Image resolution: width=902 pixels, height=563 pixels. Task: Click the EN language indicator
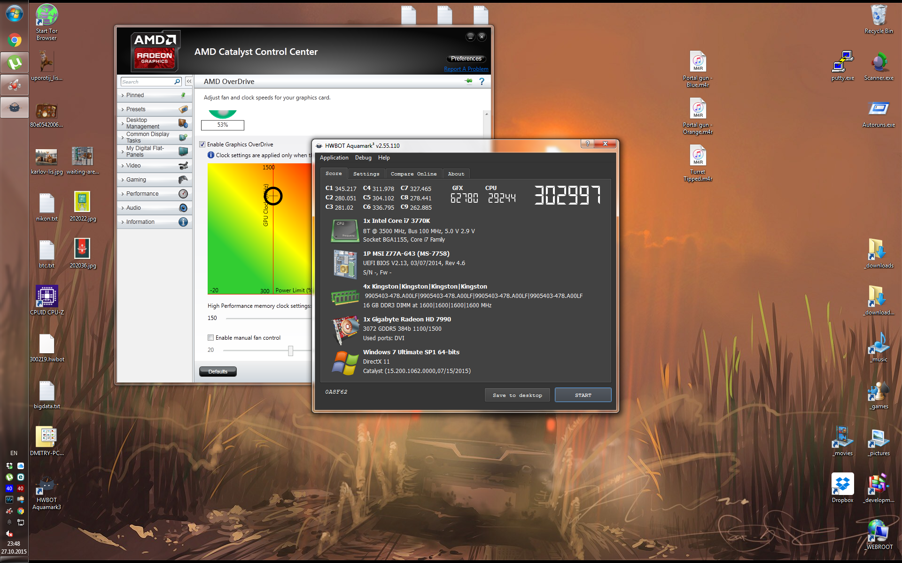click(14, 453)
